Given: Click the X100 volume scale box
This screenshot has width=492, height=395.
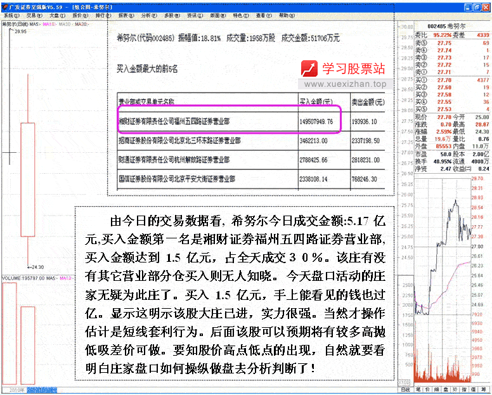Looking at the screenshot, I should click(x=404, y=383).
